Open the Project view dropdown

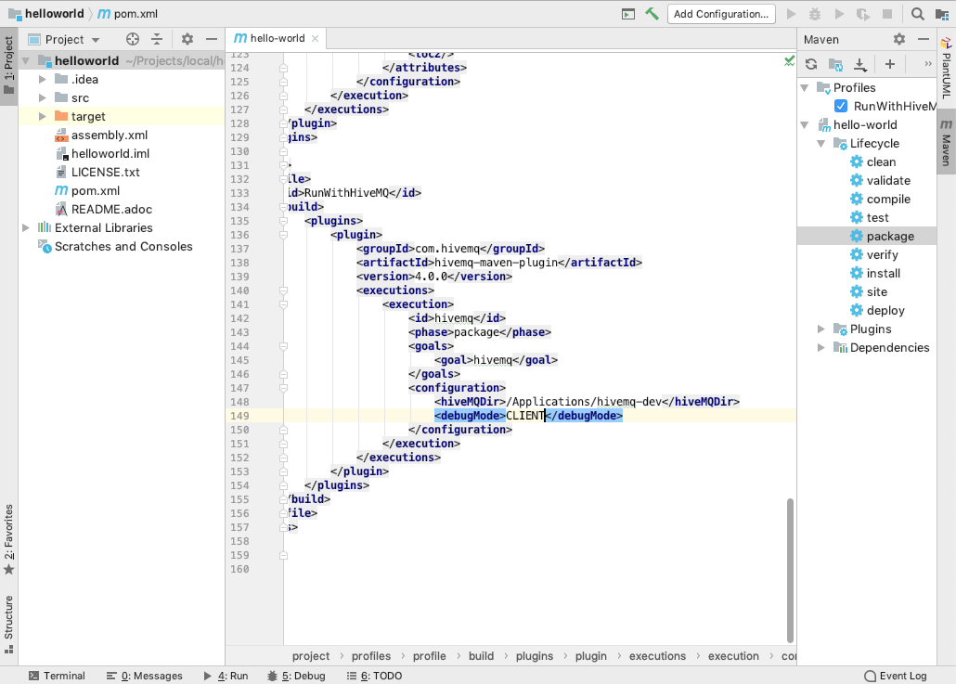tap(64, 40)
